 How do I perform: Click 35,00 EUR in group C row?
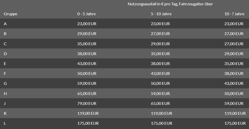point(87,44)
